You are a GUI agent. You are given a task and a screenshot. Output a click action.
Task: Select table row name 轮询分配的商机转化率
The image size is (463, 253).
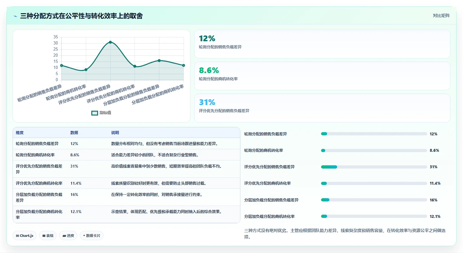[35, 155]
